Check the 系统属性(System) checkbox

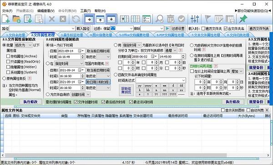pyautogui.click(x=8, y=72)
